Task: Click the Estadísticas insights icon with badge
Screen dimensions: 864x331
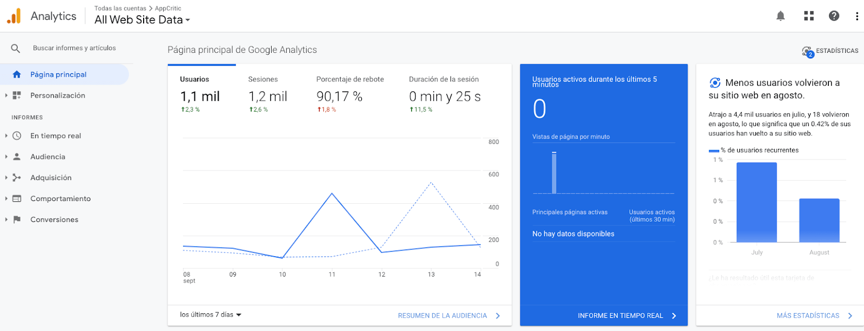Action: (808, 52)
